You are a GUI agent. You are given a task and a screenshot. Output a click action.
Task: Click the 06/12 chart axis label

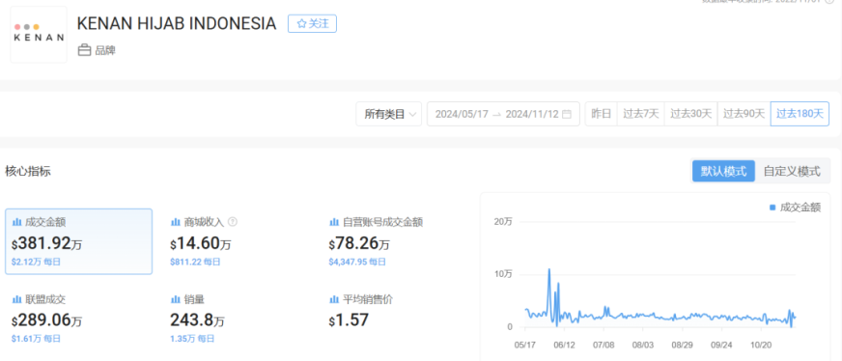pyautogui.click(x=564, y=345)
